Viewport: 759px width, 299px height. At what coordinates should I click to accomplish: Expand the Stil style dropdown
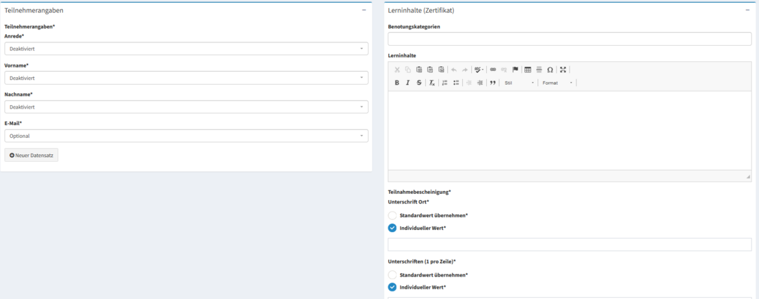pos(518,83)
